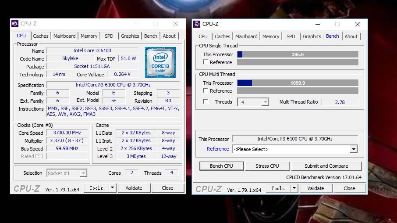Click the Reference link label
Screen dimensions: 397x223
click(218, 149)
